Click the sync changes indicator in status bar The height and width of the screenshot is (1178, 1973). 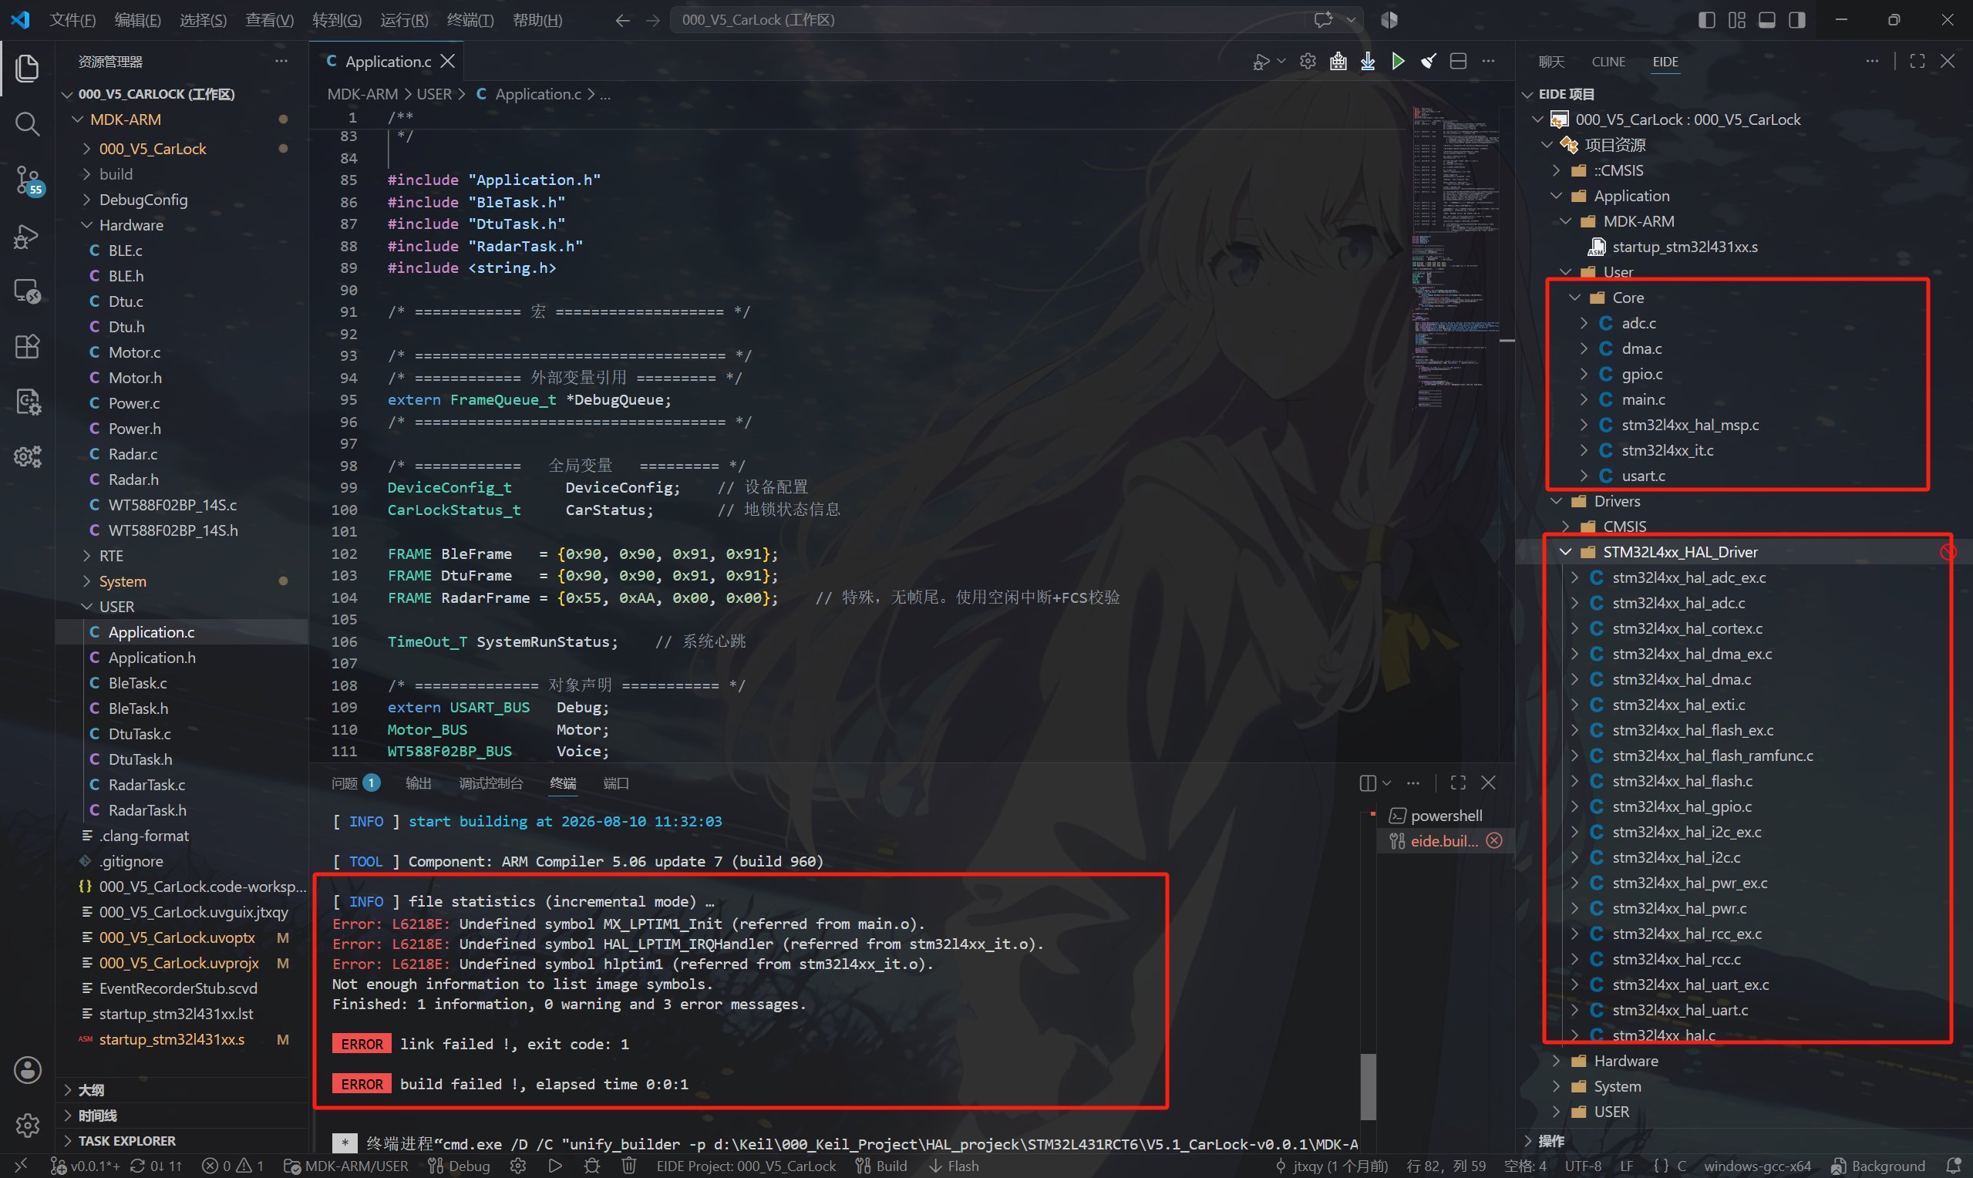157,1166
